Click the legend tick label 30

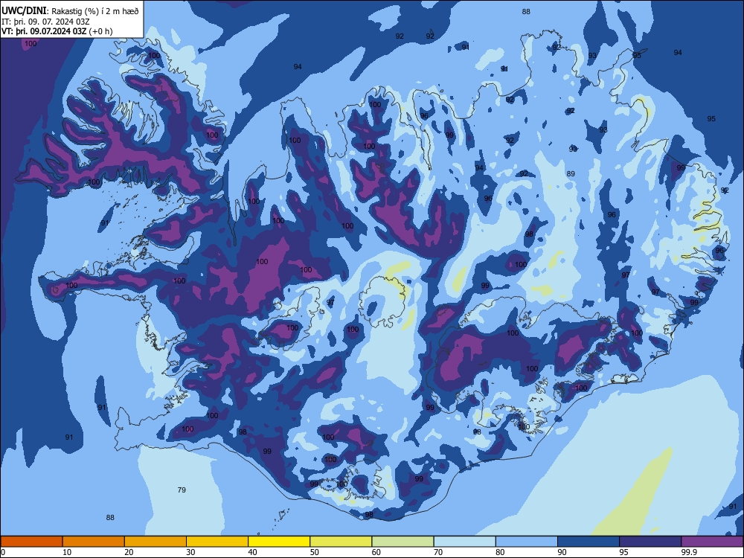tap(190, 552)
